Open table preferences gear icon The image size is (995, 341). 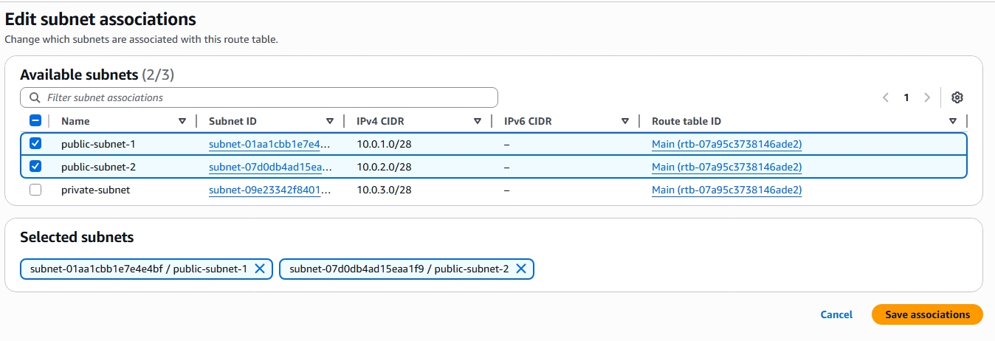click(x=957, y=97)
